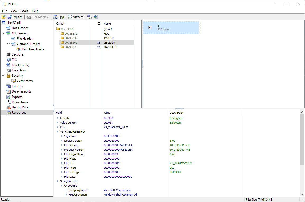The width and height of the screenshot is (305, 202).
Task: Click File Version value 0x000000004A6102EA
Action: point(118,145)
